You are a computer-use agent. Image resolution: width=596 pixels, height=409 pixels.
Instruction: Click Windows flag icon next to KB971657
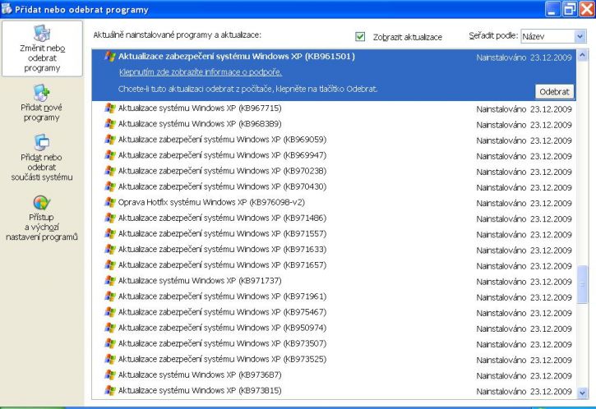(110, 265)
